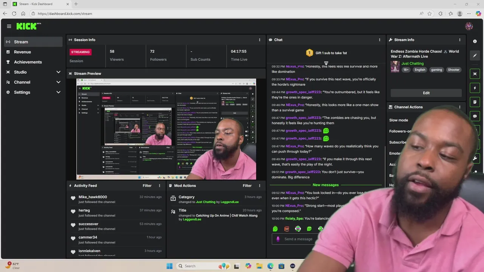The width and height of the screenshot is (484, 272).
Task: Click the Edit button in Stream info
Action: tap(426, 93)
